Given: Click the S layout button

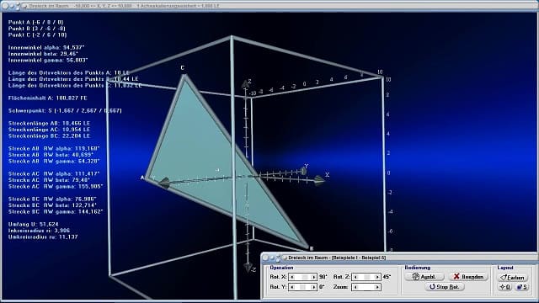Looking at the screenshot, I should [x=522, y=287].
